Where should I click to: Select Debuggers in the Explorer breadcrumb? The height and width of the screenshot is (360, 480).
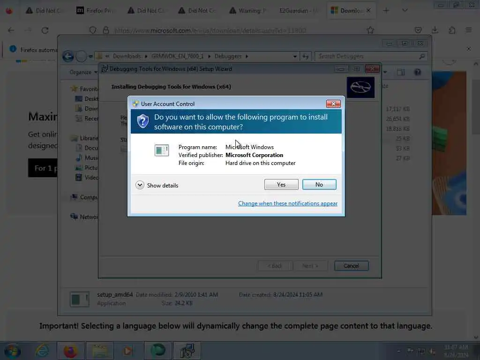(228, 56)
